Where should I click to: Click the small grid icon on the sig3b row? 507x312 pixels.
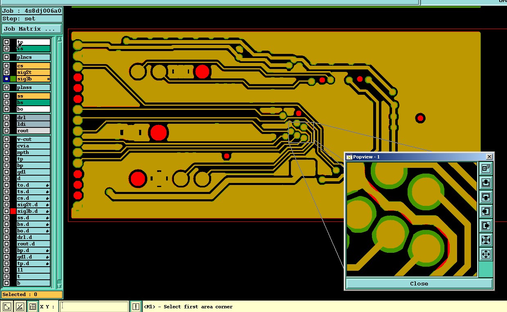48,79
